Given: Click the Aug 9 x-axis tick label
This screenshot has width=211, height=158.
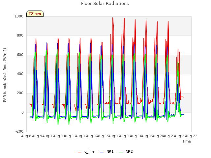Looking at the screenshot, I should (37, 136).
